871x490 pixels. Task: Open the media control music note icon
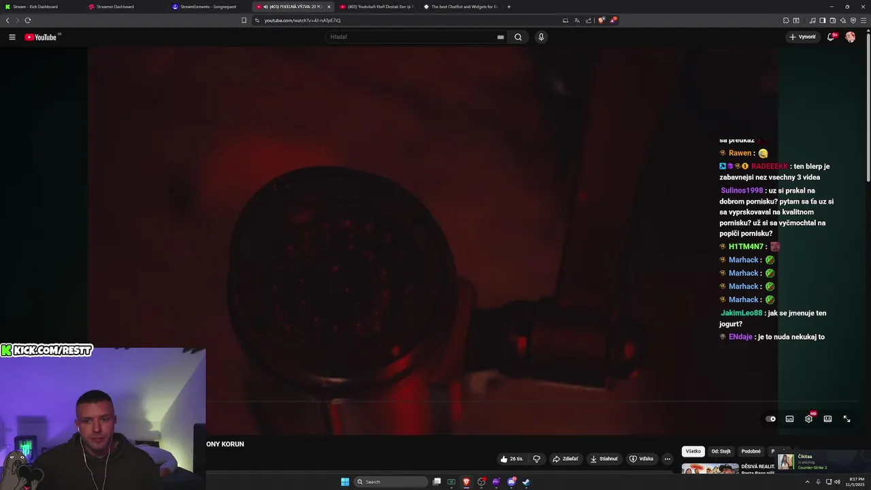coord(812,20)
